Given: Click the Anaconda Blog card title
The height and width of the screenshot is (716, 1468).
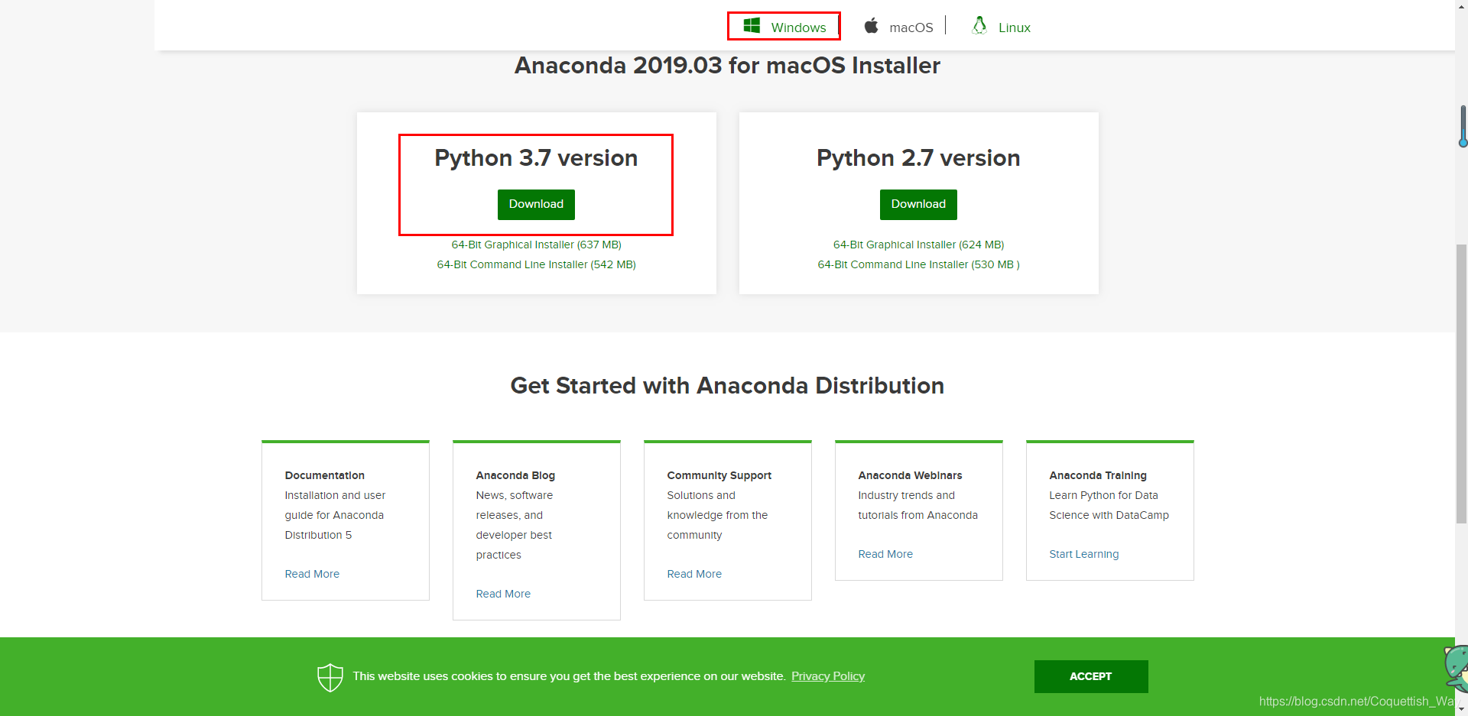Looking at the screenshot, I should (x=515, y=475).
